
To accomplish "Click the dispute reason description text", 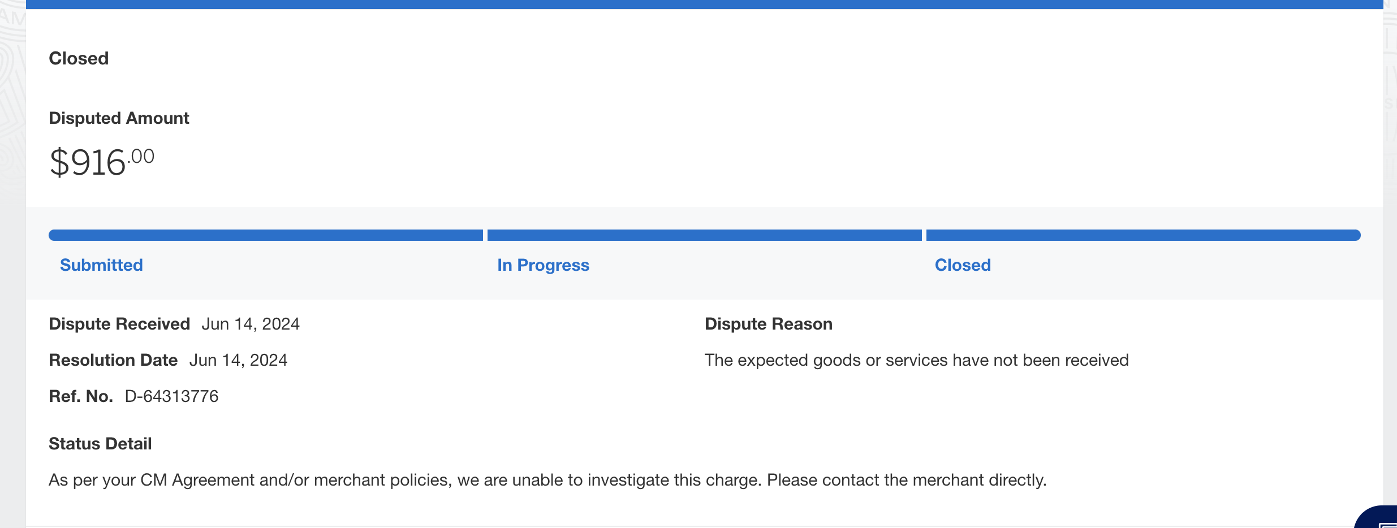I will pos(916,360).
